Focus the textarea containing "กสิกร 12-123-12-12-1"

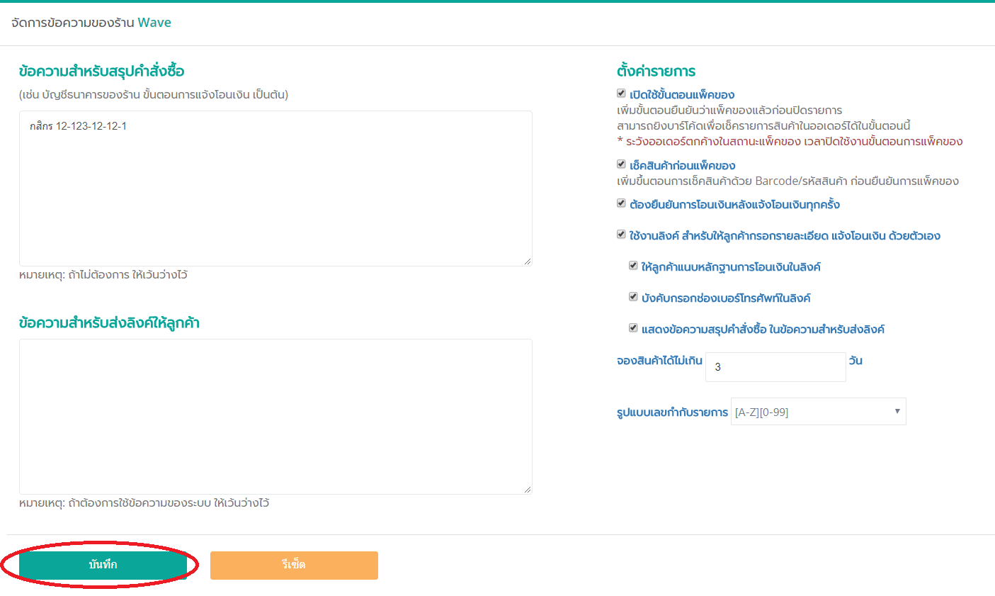[x=275, y=189]
